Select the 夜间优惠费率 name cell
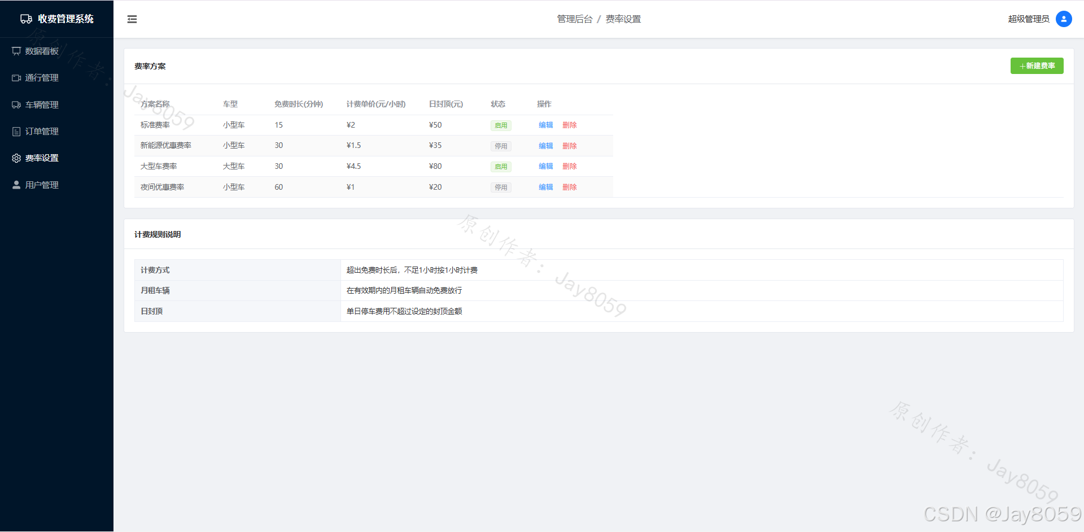Viewport: 1084px width, 532px height. 163,187
